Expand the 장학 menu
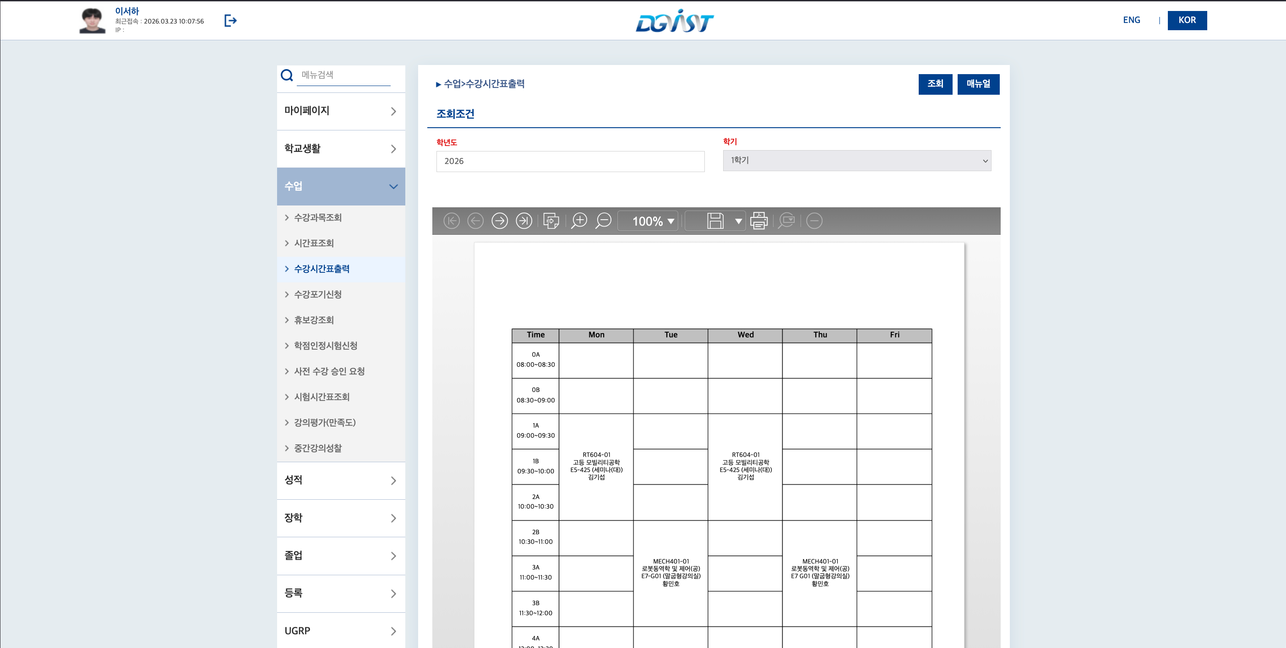 (x=341, y=518)
